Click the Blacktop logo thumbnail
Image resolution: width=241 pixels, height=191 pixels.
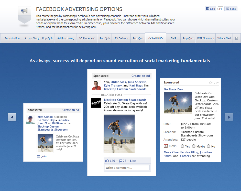(96, 103)
